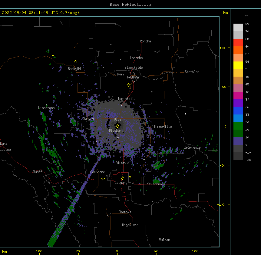Click the 2022/09/04 08:11:49 UTC timestamp
The height and width of the screenshot is (255, 261).
coord(30,13)
